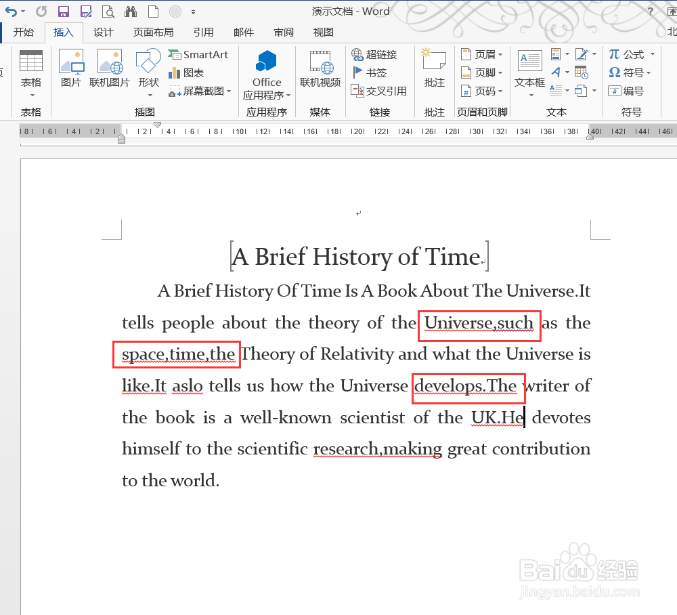Image resolution: width=677 pixels, height=615 pixels.
Task: Open the 屏幕截图 (Screenshot) dropdown
Action: (200, 91)
